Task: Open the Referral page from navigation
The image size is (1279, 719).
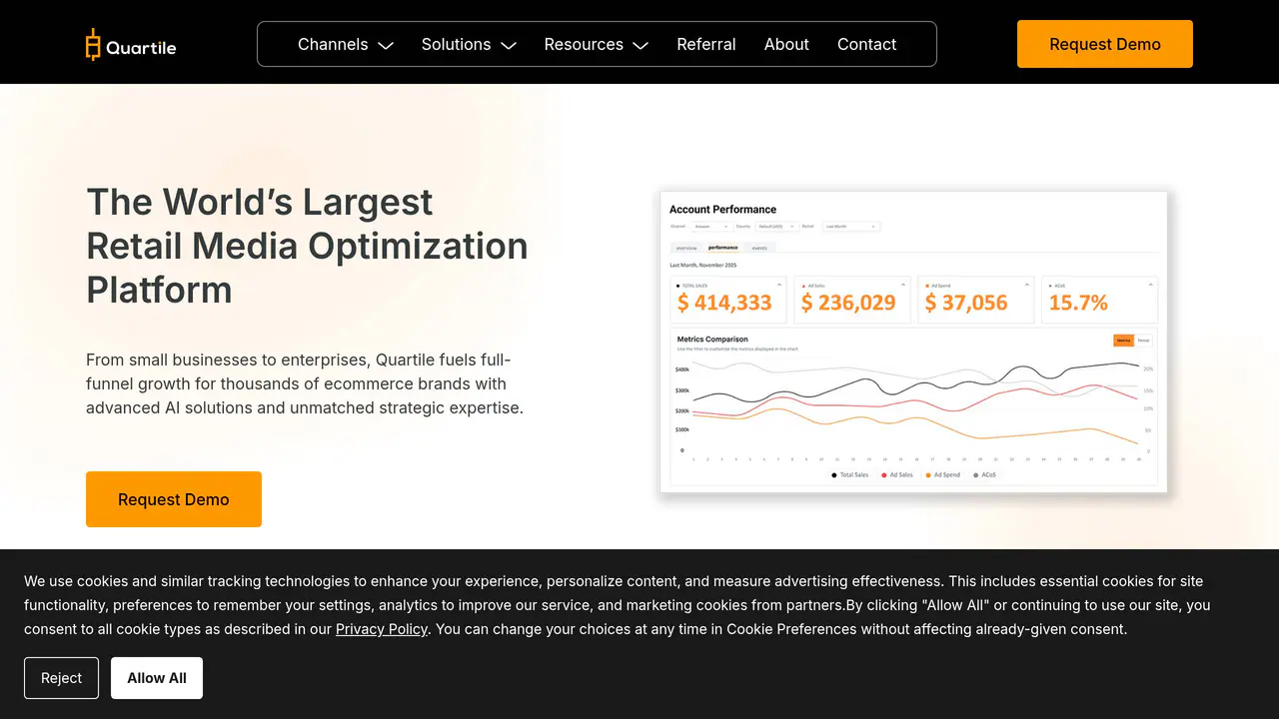Action: tap(706, 44)
